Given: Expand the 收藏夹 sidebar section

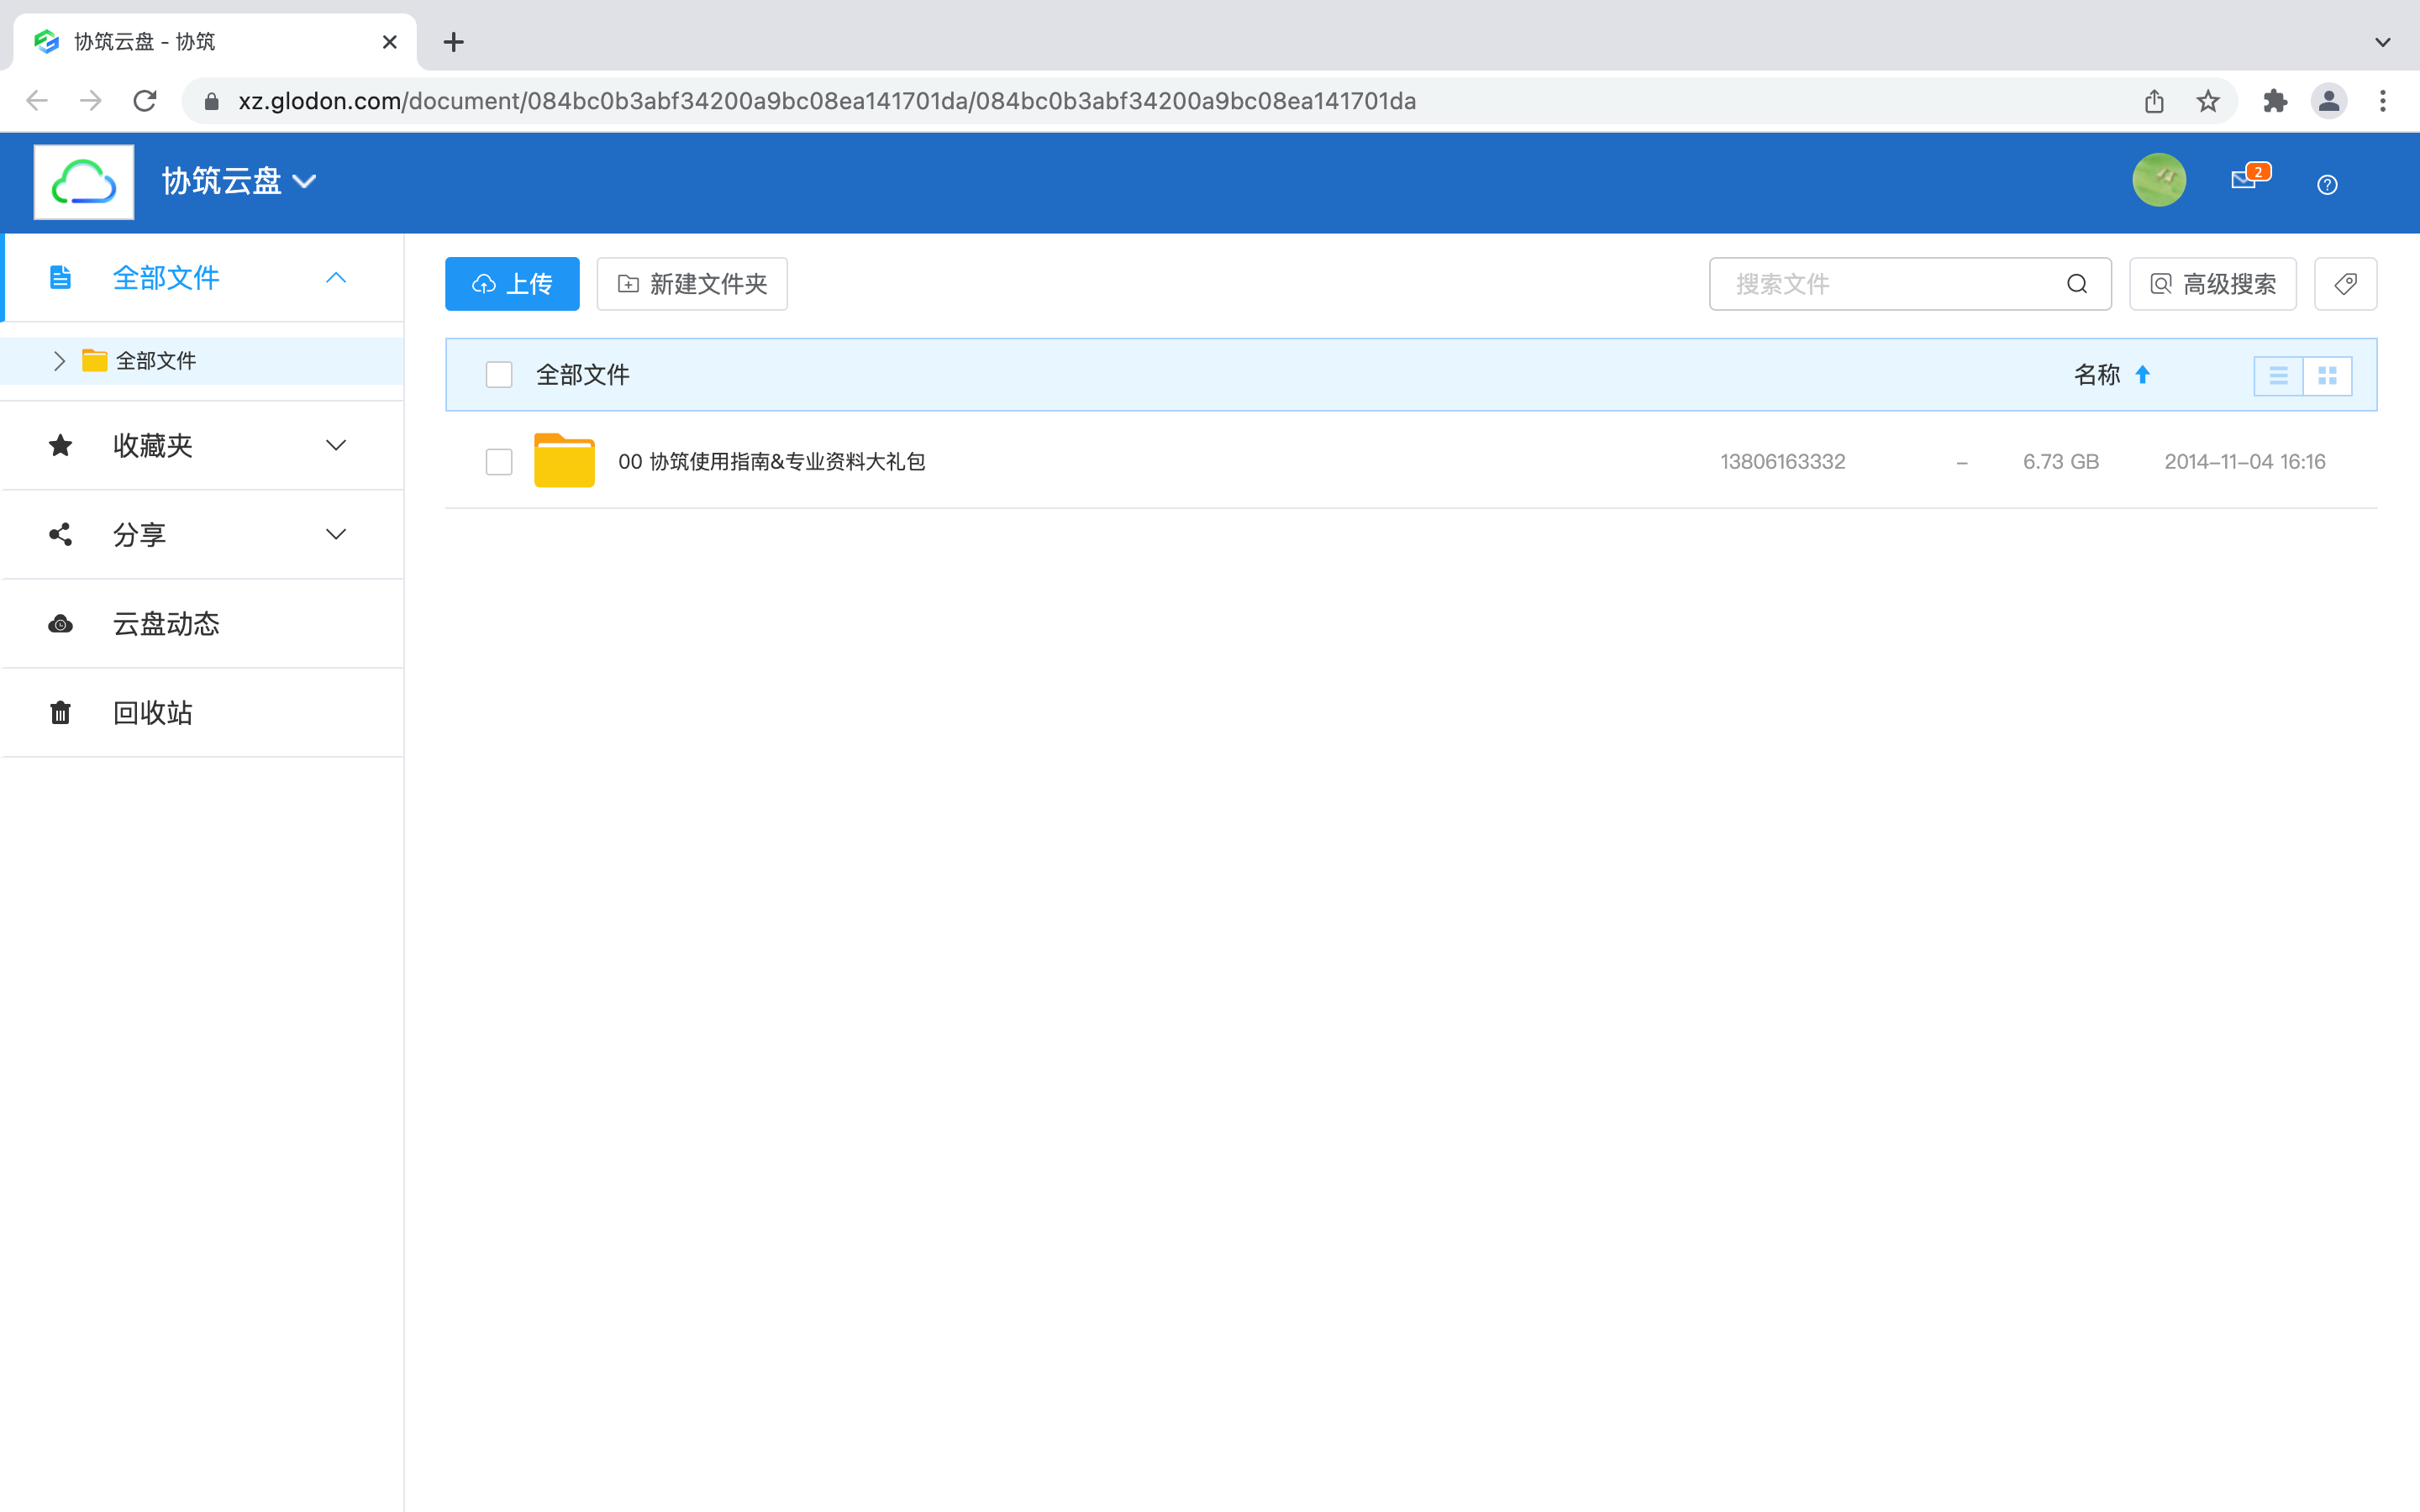Looking at the screenshot, I should coord(336,446).
